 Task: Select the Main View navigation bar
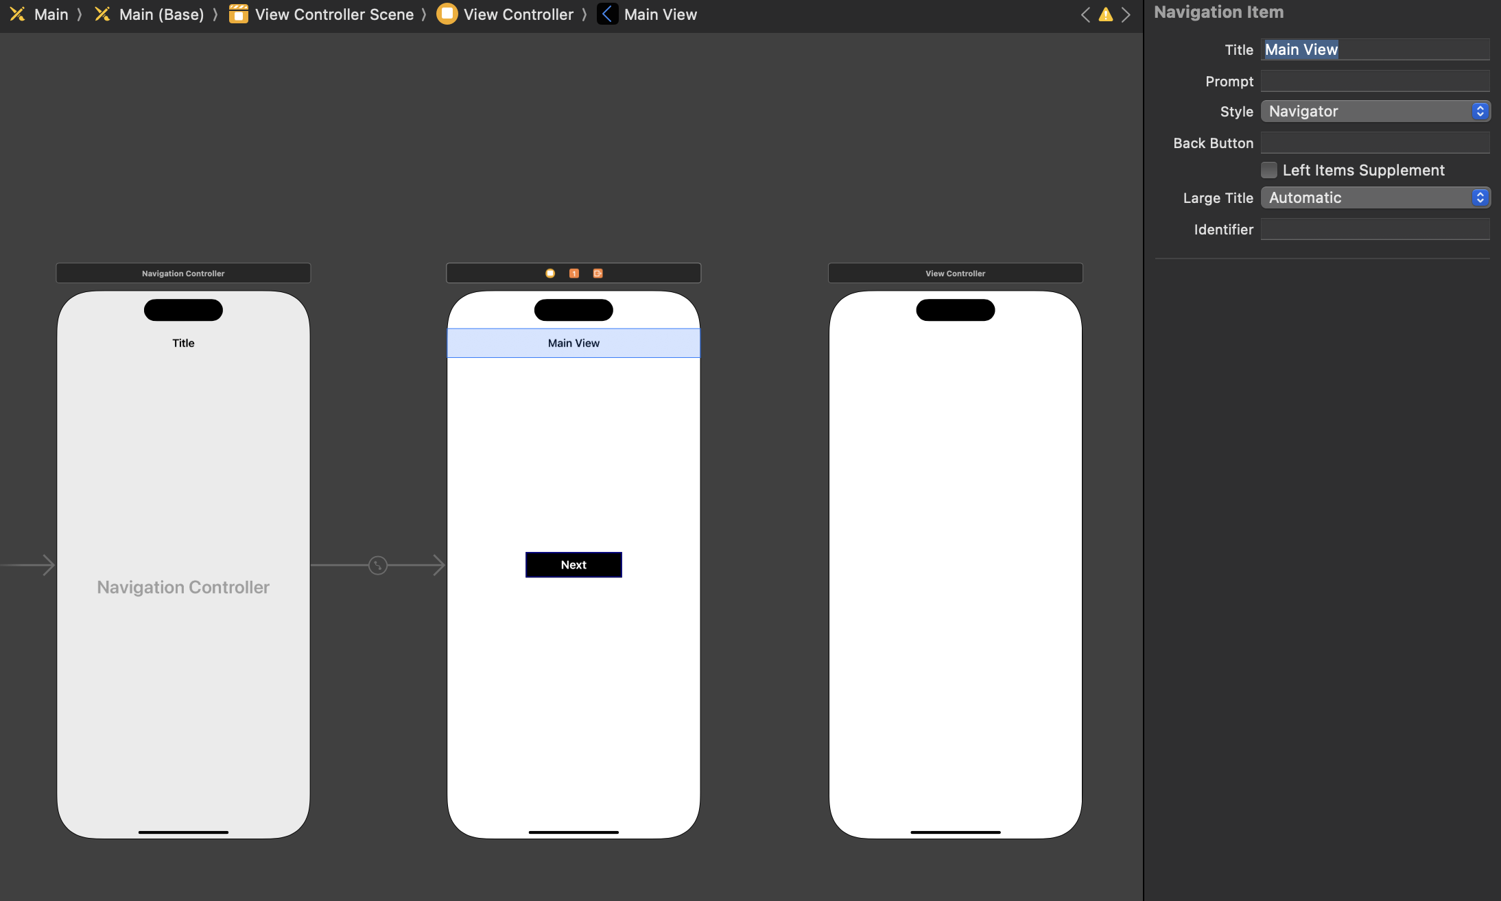click(x=574, y=343)
